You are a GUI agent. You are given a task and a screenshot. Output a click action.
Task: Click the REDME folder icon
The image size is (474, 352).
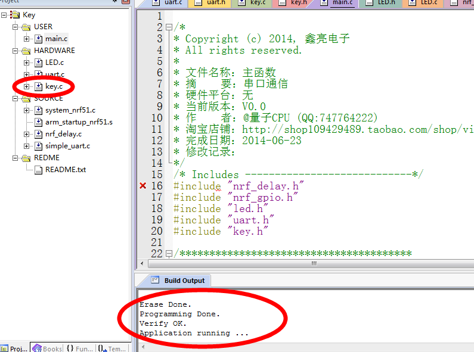pyautogui.click(x=26, y=158)
